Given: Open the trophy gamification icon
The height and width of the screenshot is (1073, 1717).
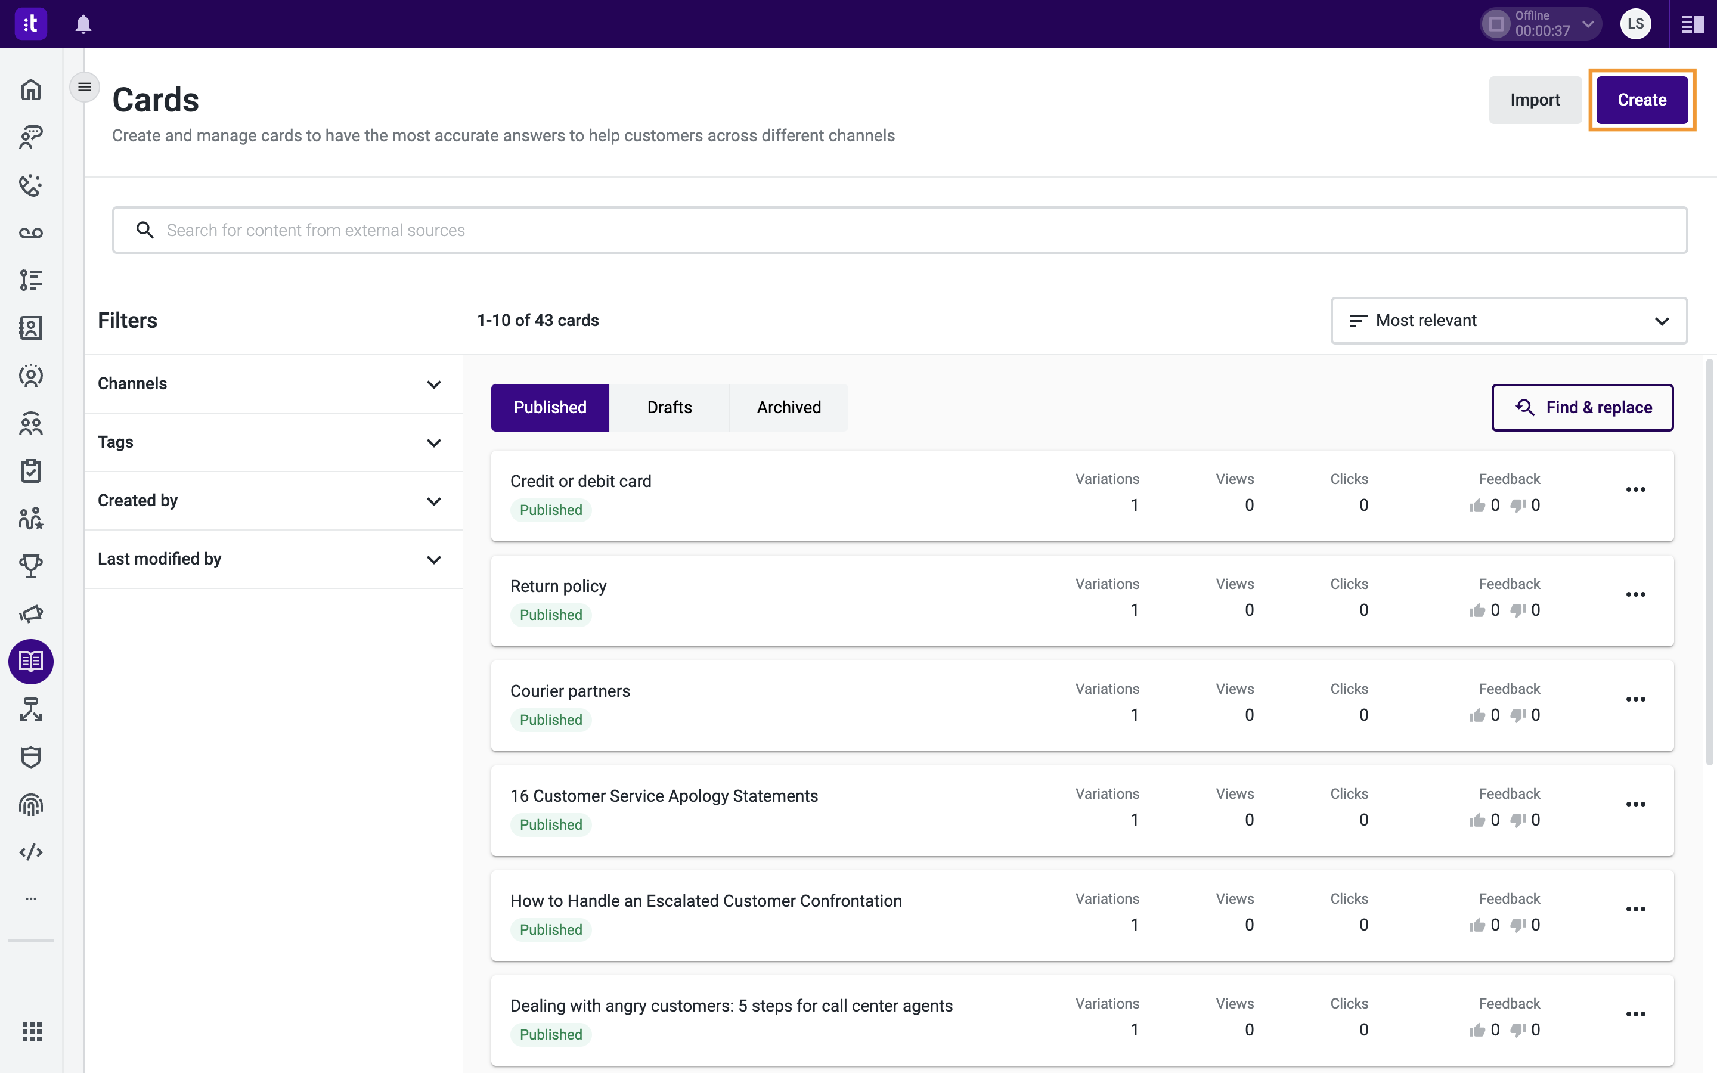Looking at the screenshot, I should pyautogui.click(x=30, y=566).
